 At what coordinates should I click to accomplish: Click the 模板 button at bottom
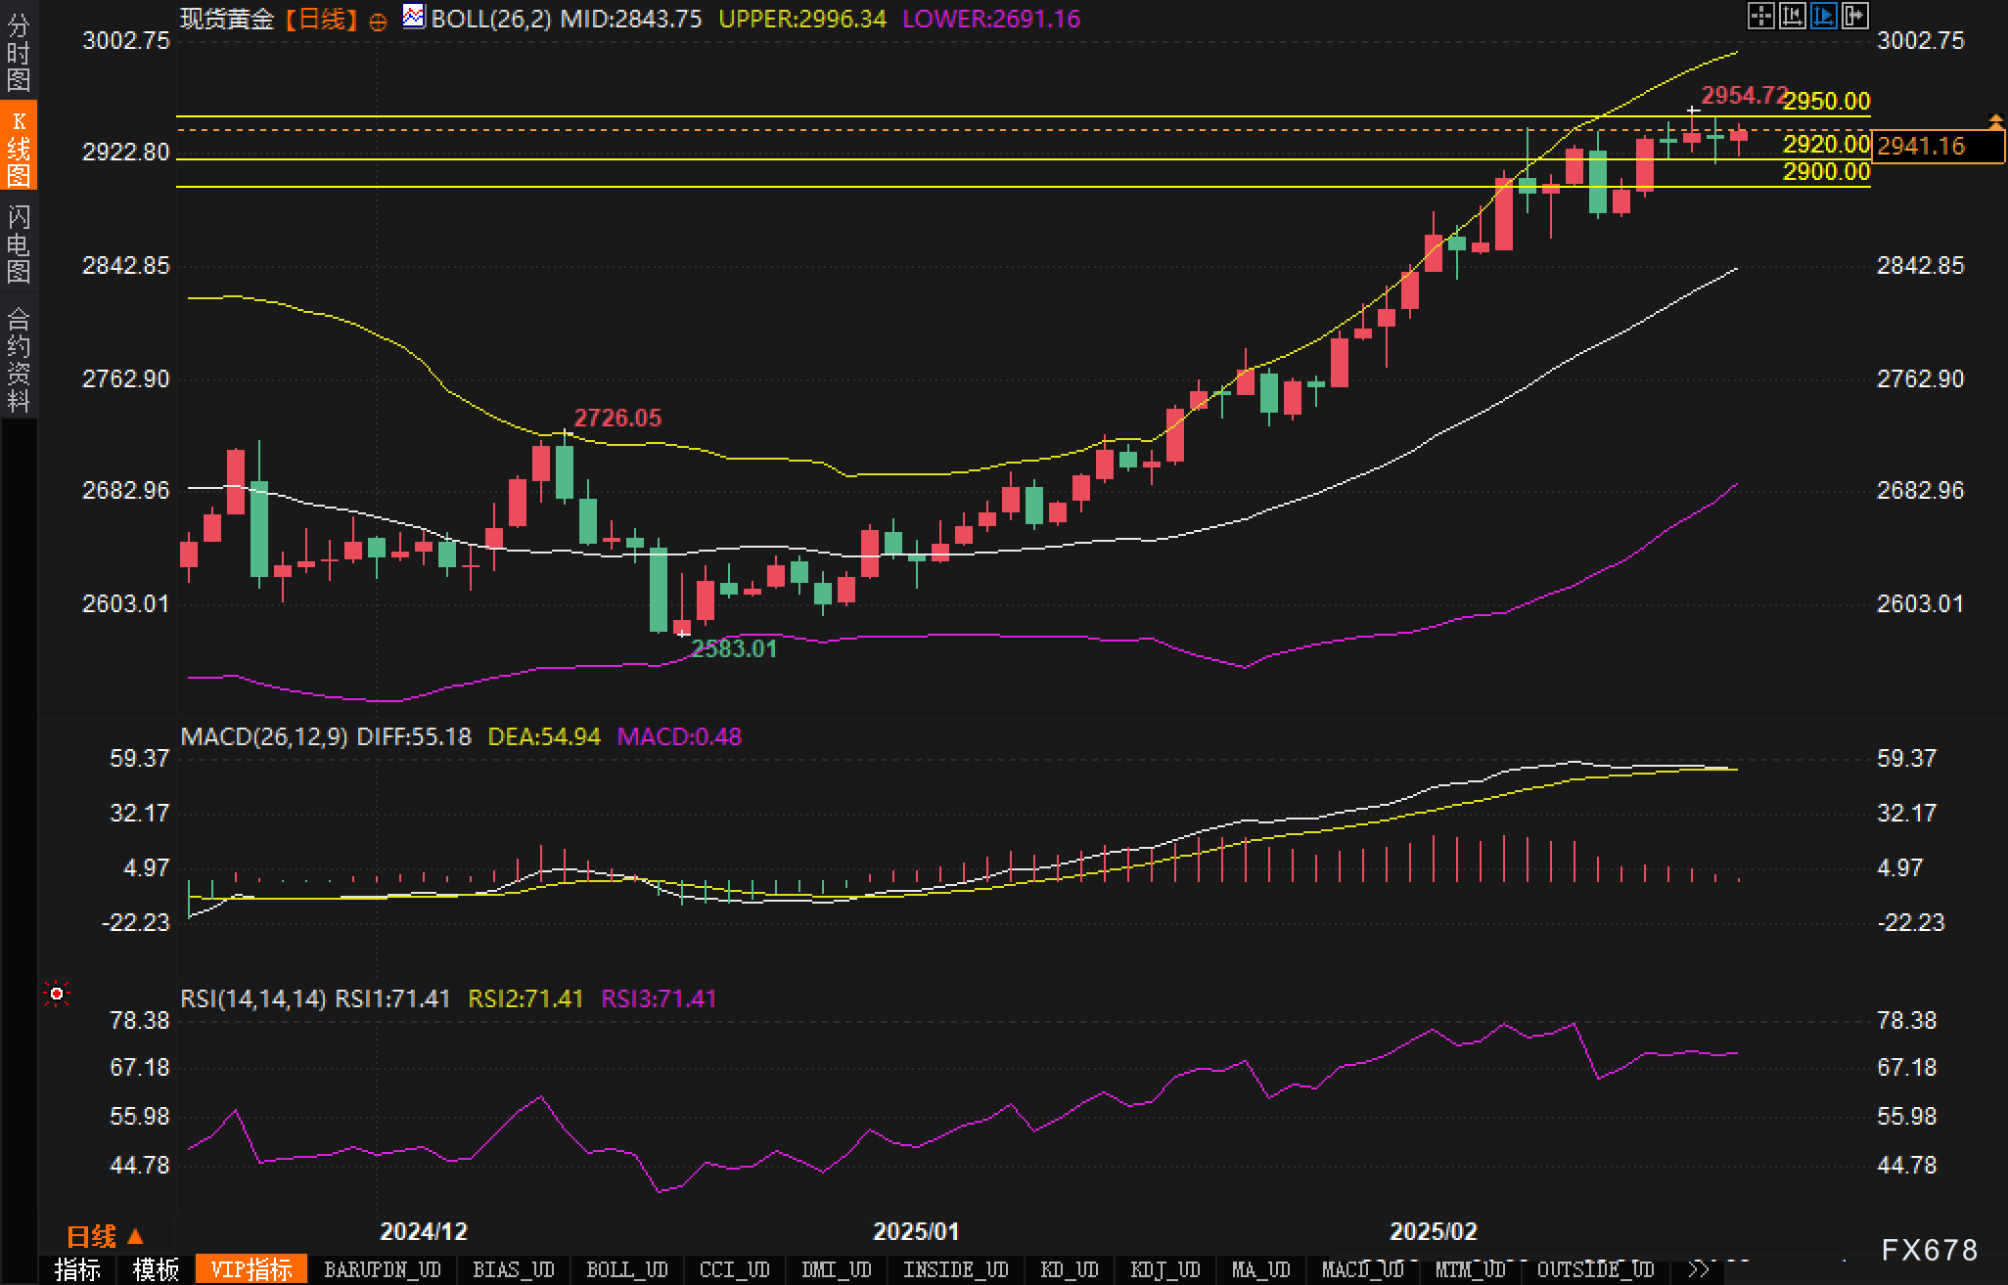click(x=157, y=1269)
